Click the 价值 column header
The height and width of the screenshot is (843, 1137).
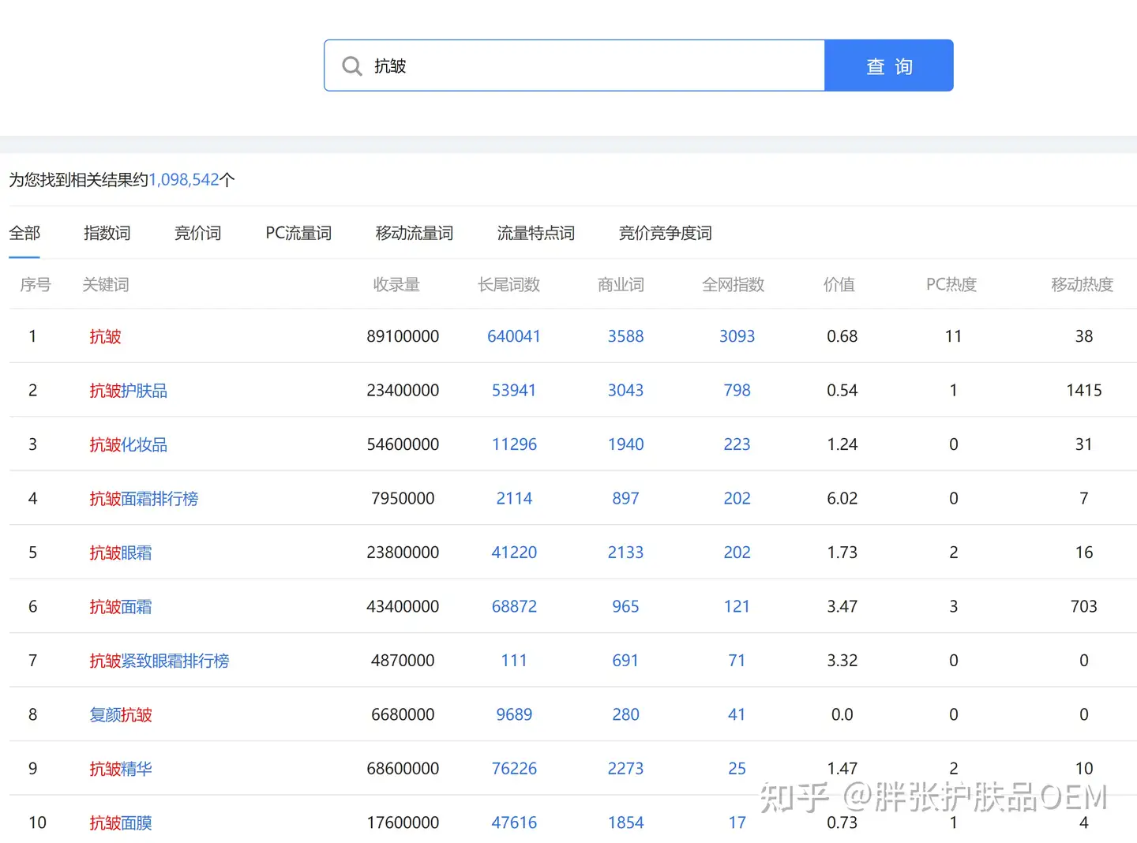pos(839,285)
